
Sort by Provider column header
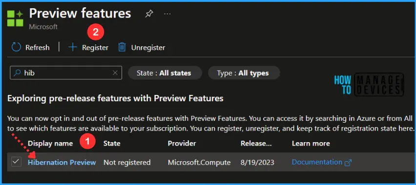tap(182, 144)
